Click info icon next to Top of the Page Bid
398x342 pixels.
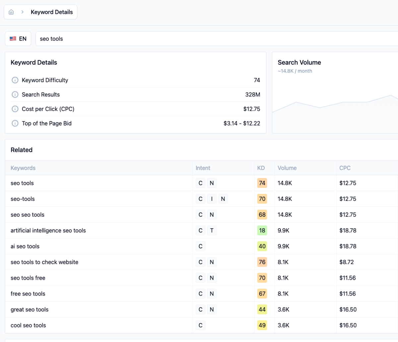(15, 123)
